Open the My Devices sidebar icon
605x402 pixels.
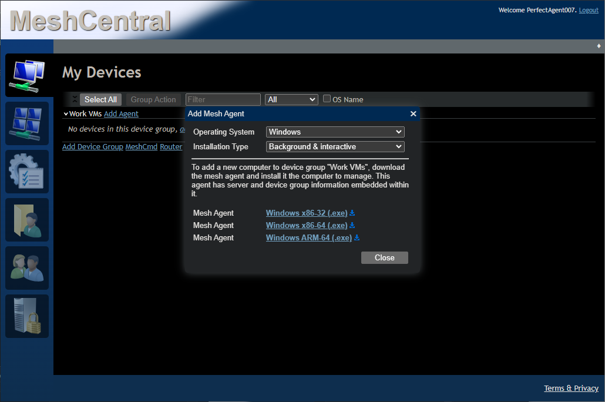27,76
